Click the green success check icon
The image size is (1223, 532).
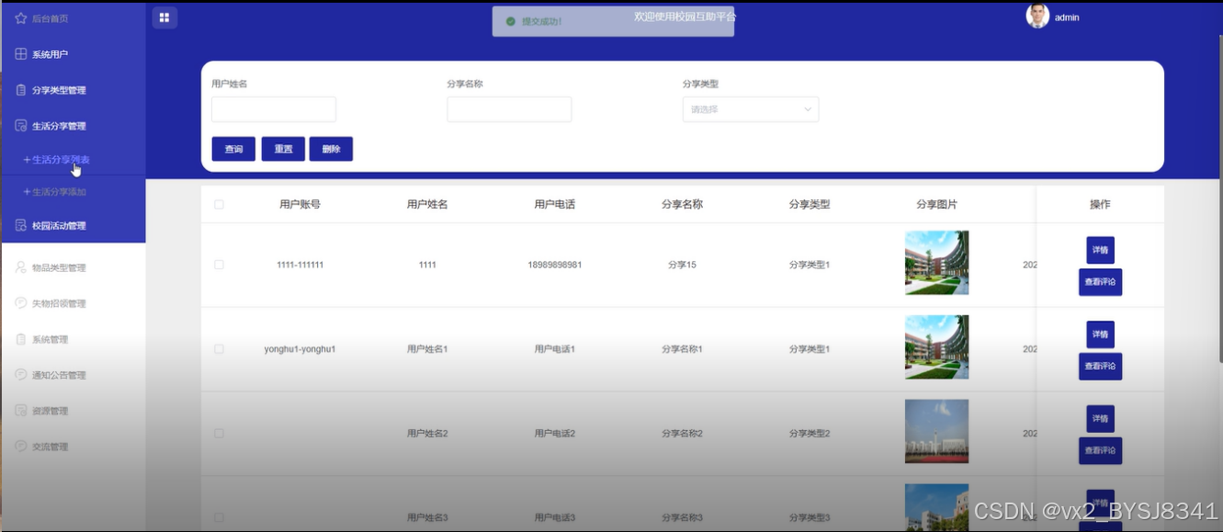coord(510,21)
